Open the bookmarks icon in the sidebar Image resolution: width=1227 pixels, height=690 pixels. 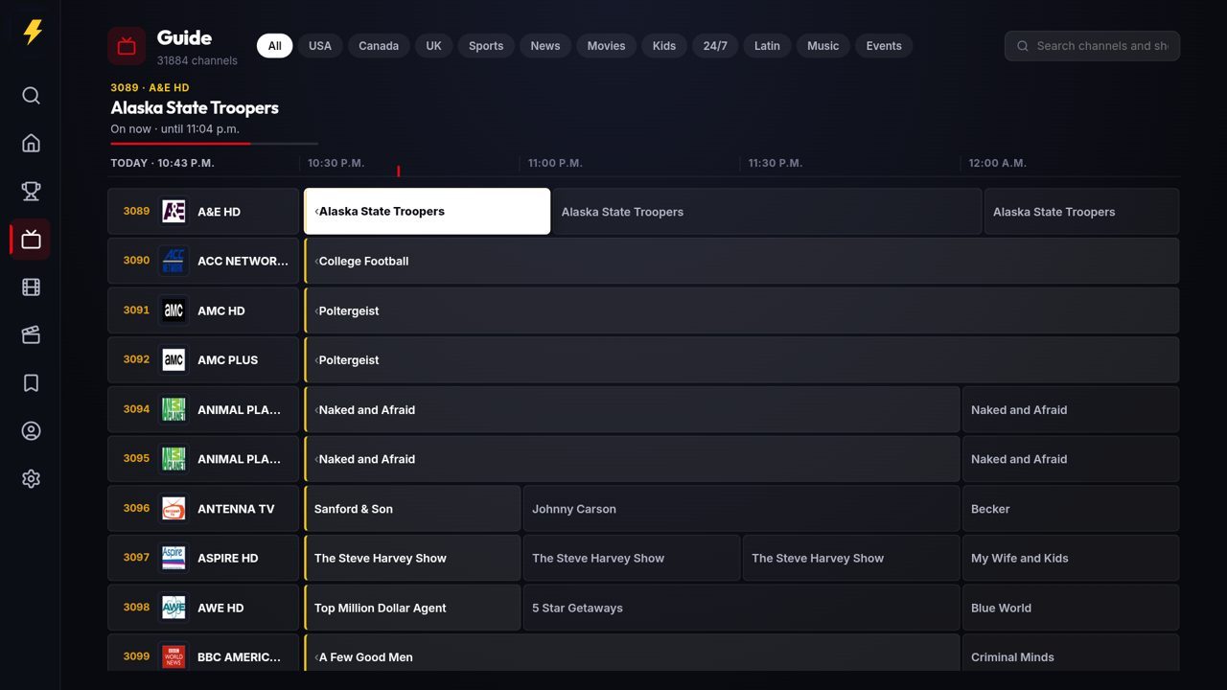[x=31, y=383]
